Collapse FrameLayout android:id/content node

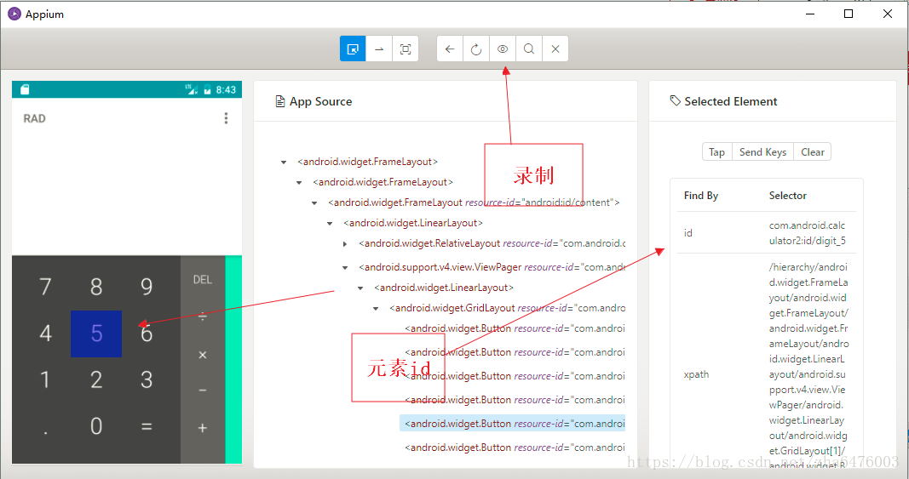tap(314, 202)
